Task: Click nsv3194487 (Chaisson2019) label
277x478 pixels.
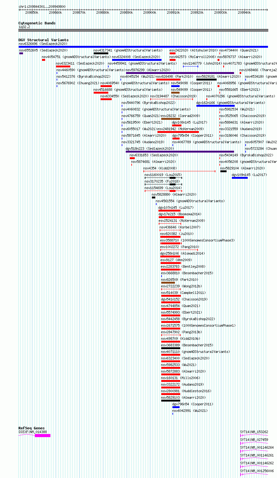Action: pos(173,96)
